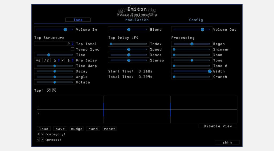Open the Modulation tab
Screen dimensions: 274x151
[x=137, y=20]
